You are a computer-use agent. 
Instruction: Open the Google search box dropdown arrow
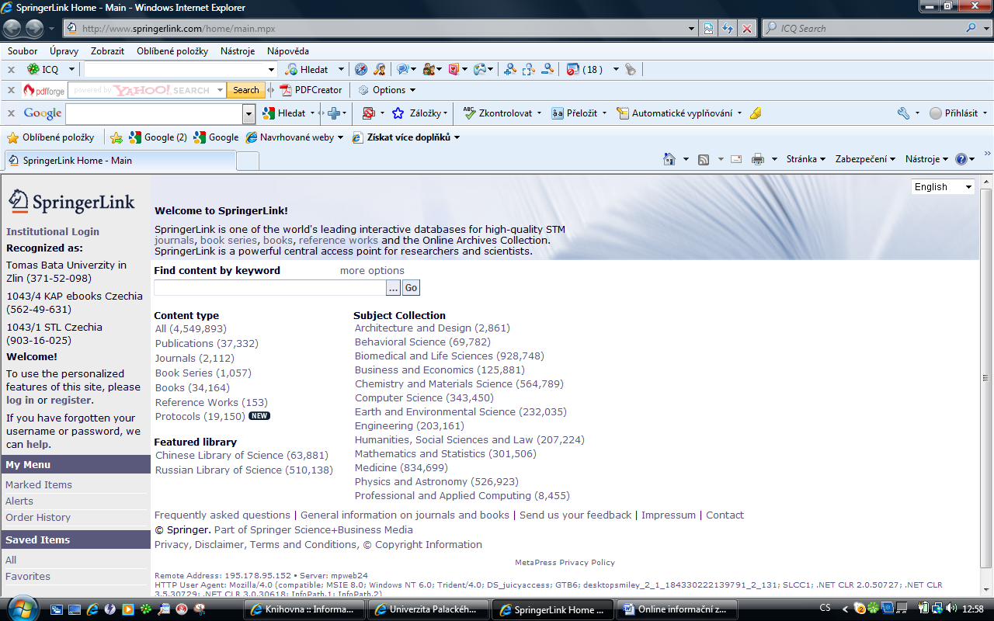tap(248, 114)
